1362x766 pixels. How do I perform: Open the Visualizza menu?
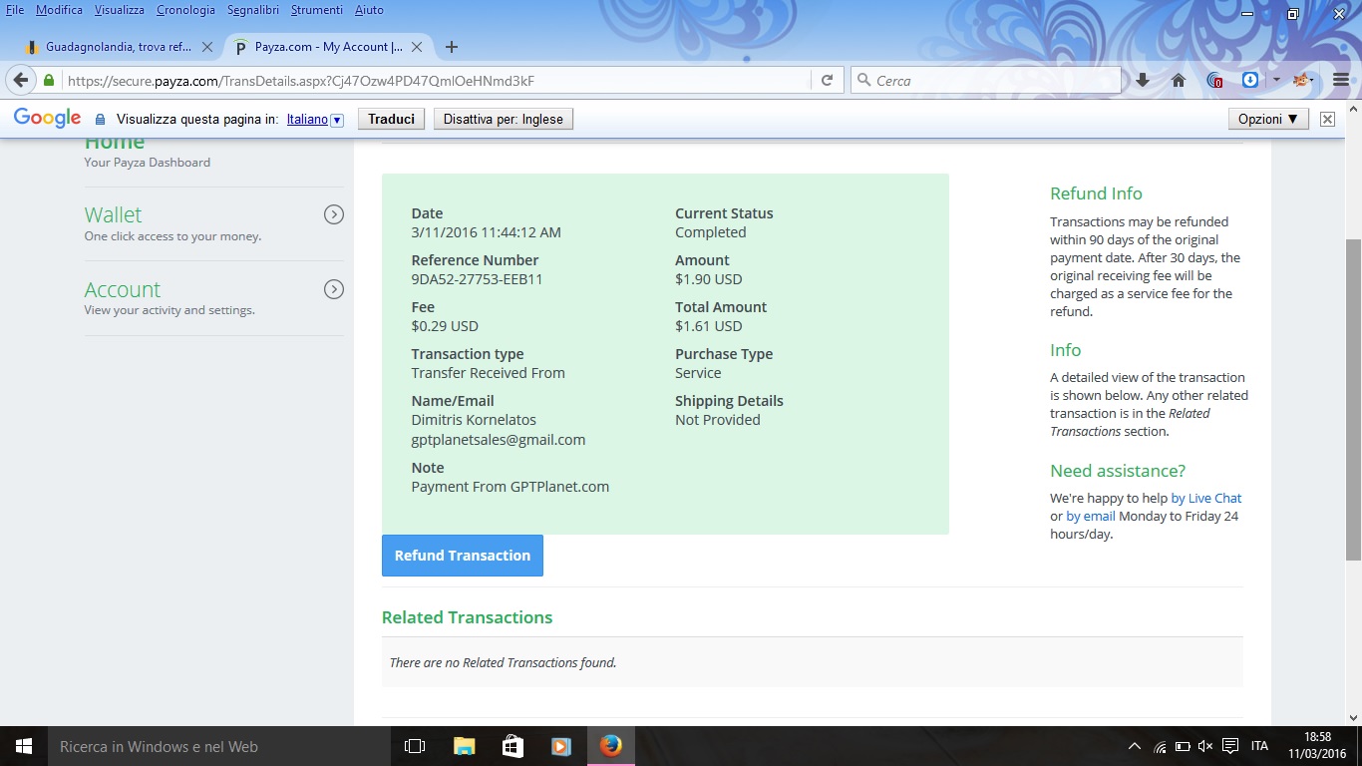click(120, 10)
